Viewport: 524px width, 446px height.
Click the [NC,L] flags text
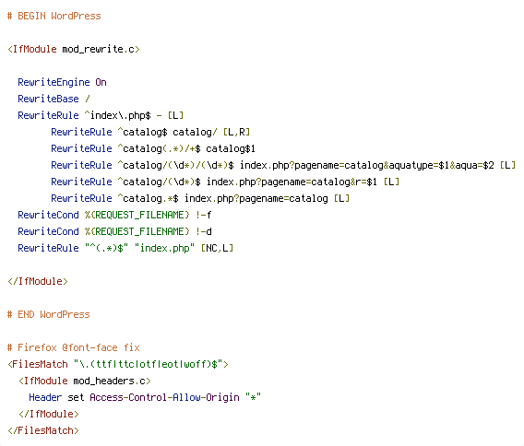click(217, 248)
